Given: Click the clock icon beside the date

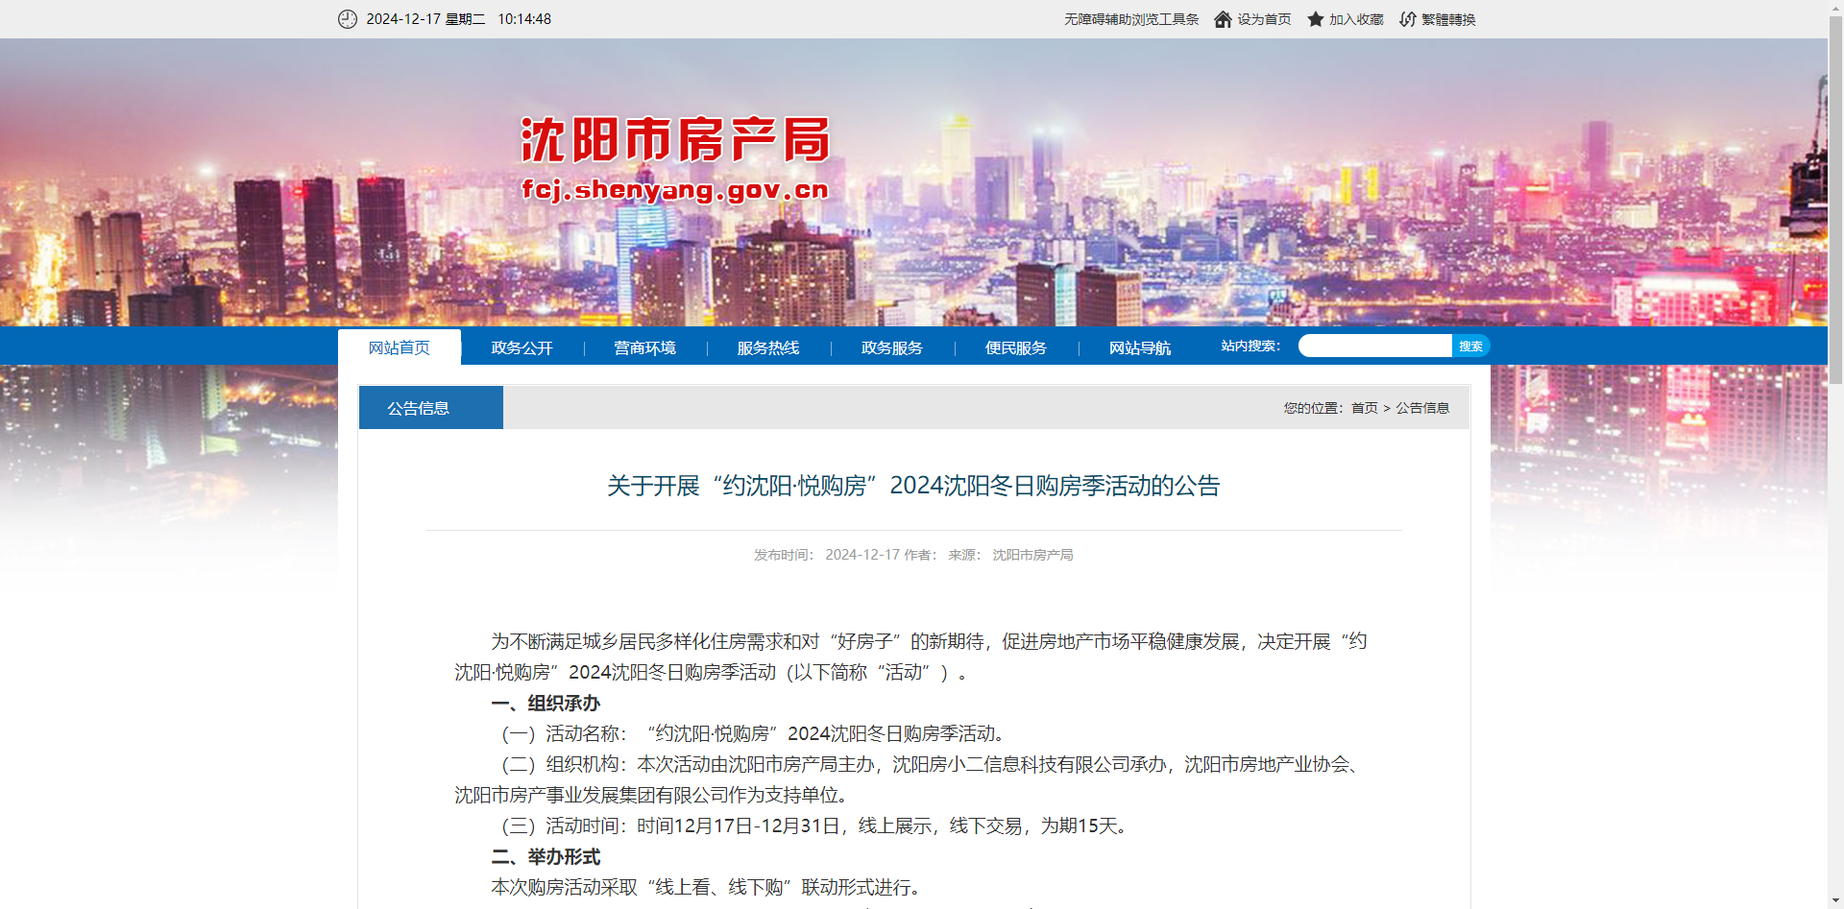Looking at the screenshot, I should click(347, 19).
